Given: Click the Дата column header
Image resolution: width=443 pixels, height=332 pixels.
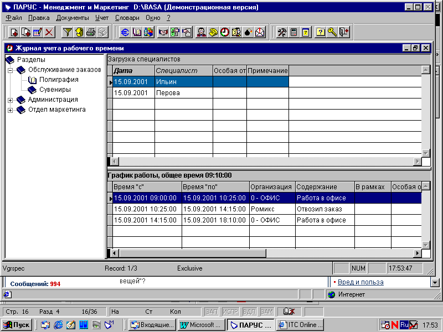Looking at the screenshot, I should pyautogui.click(x=134, y=71).
